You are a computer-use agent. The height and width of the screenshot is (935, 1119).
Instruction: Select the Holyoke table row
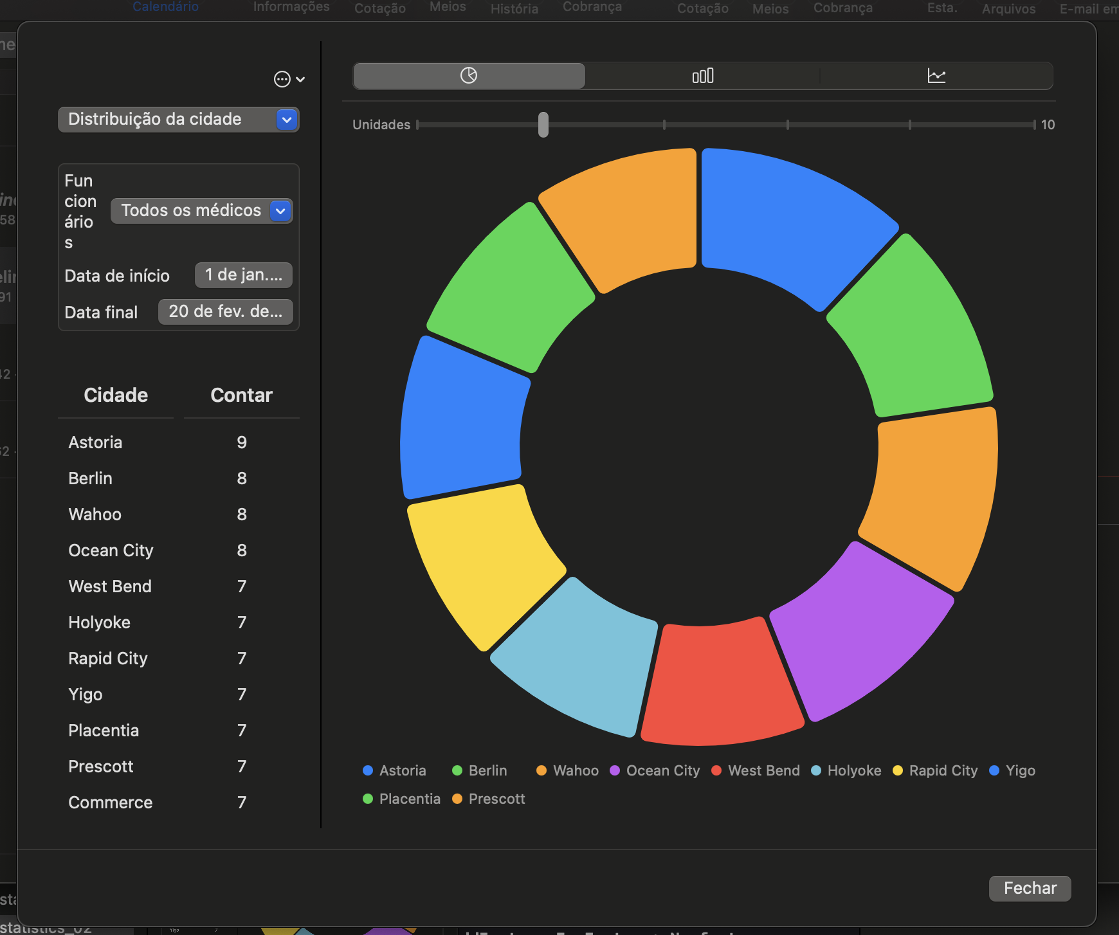pos(178,622)
